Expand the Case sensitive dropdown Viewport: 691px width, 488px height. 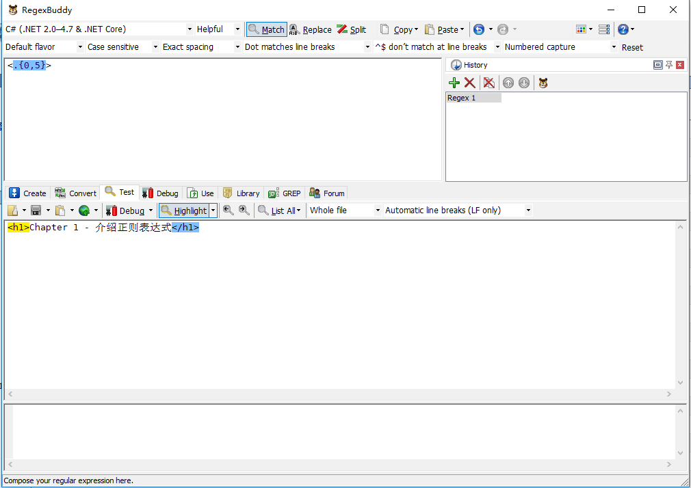coord(155,46)
